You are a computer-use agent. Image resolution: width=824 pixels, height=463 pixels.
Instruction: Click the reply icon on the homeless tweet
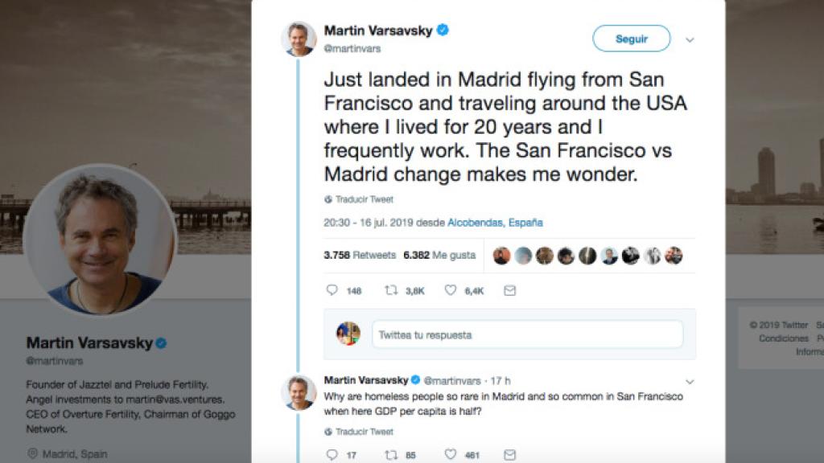coord(332,453)
